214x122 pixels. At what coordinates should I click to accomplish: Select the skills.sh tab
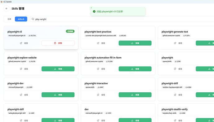tap(21, 19)
